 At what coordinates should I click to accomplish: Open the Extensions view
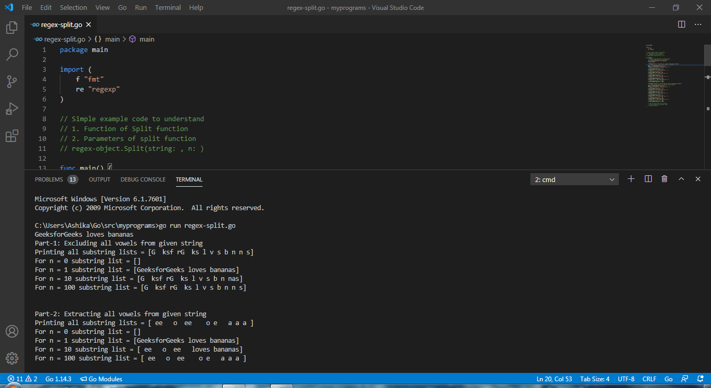point(11,136)
